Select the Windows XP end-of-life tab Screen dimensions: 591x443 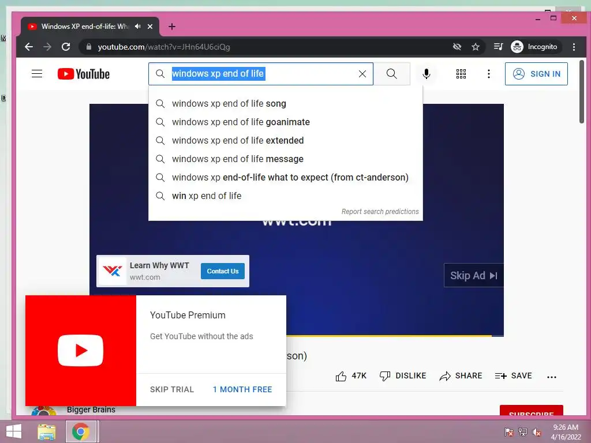[x=84, y=27]
